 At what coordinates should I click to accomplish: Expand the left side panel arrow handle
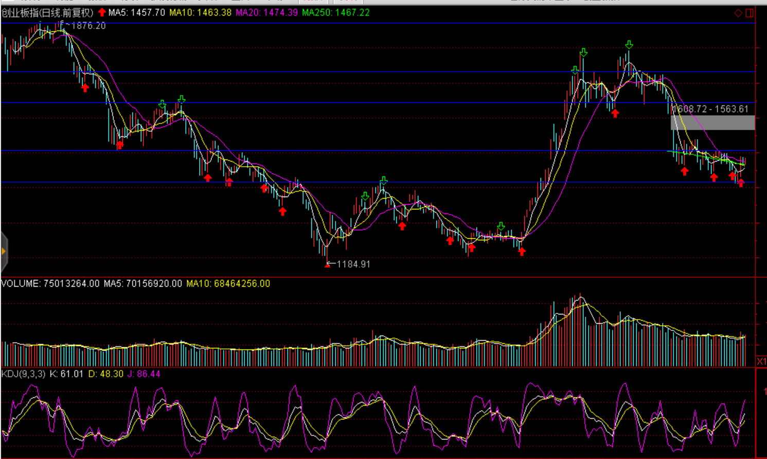pyautogui.click(x=4, y=251)
